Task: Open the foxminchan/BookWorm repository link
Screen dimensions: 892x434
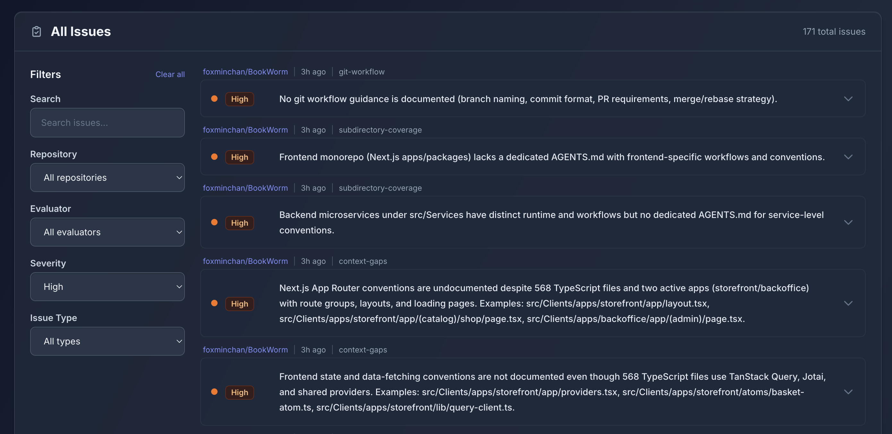Action: 245,71
